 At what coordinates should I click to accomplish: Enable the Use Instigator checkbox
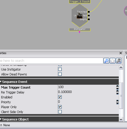point(60,69)
